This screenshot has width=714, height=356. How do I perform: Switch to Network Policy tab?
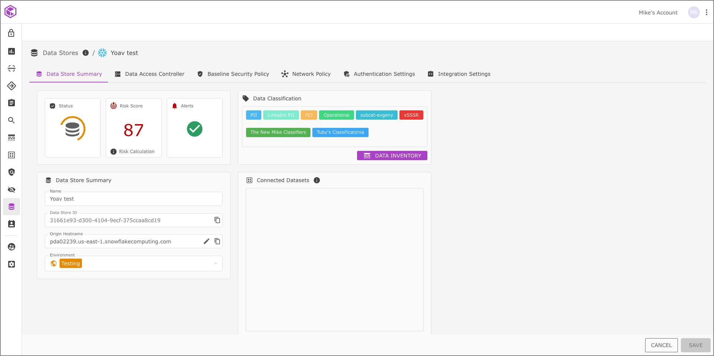pos(306,74)
